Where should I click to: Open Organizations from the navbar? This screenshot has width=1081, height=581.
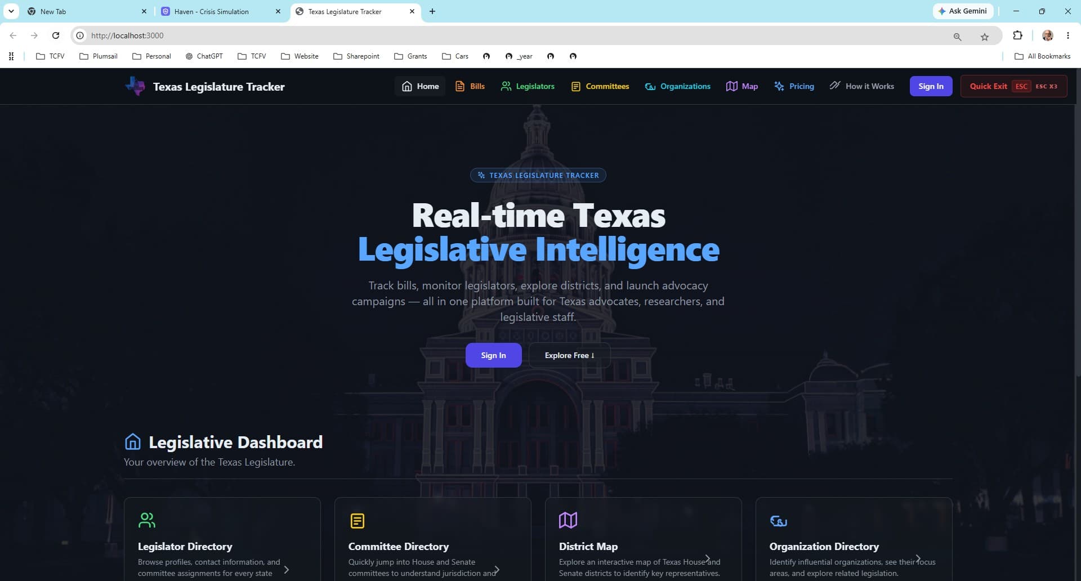(677, 86)
